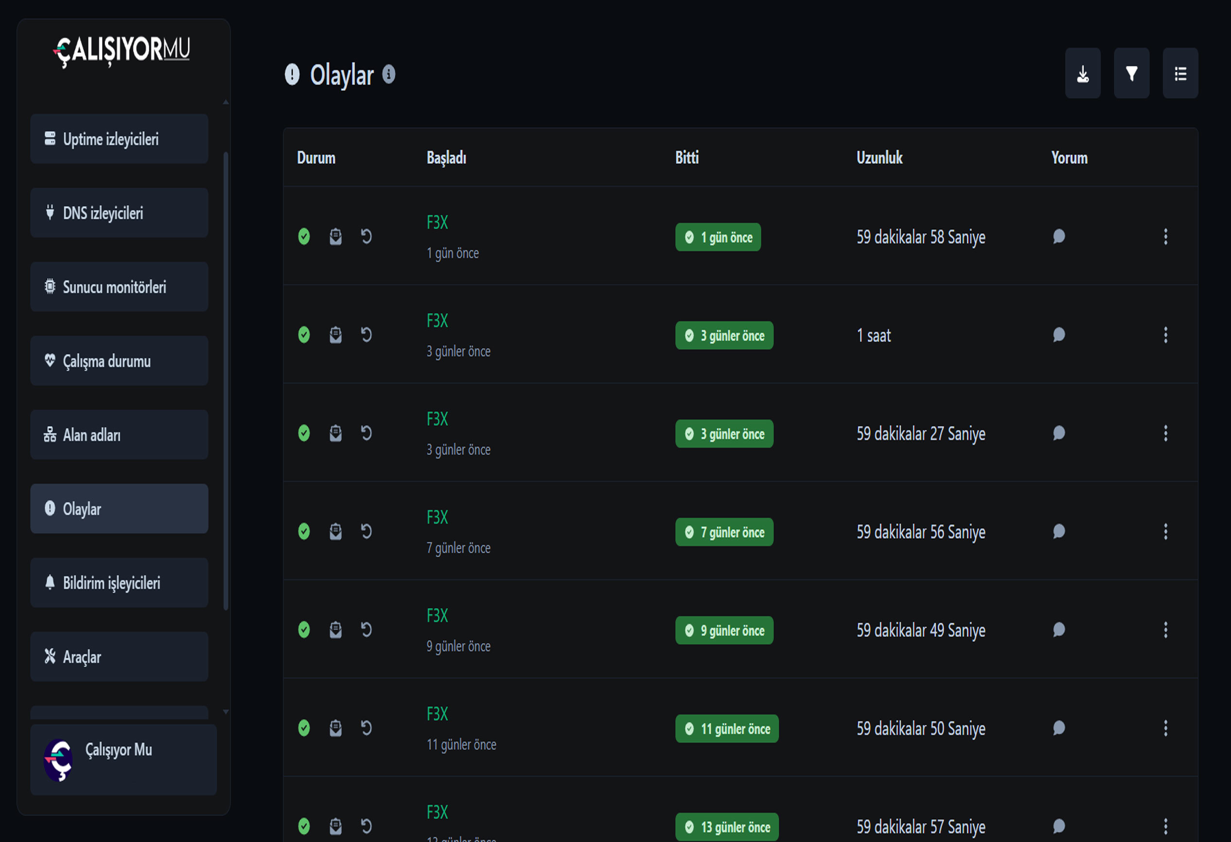Click the list view columns icon
Viewport: 1231px width, 842px height.
click(1180, 73)
